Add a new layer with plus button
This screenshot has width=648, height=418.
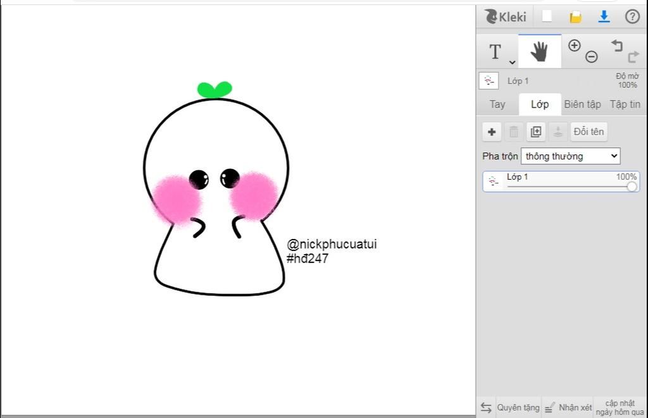[x=492, y=132]
